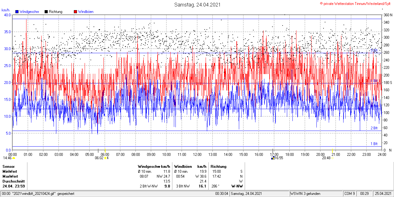Click the blue Windgeschw legend swatch
The image size is (394, 197).
17,12
